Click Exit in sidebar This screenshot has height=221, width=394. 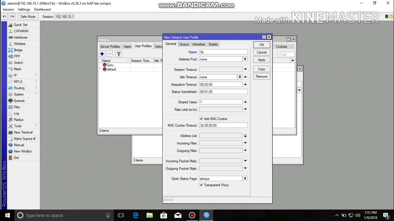coord(16,158)
